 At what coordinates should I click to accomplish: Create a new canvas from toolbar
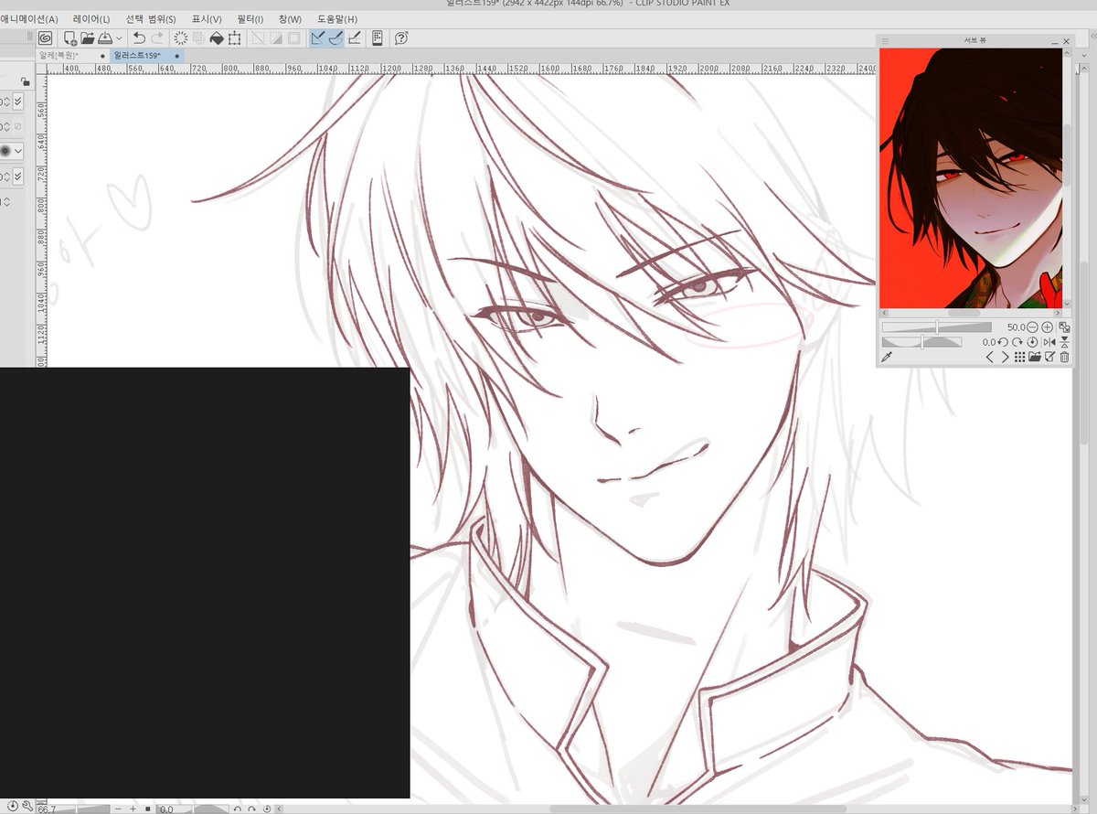[70, 38]
